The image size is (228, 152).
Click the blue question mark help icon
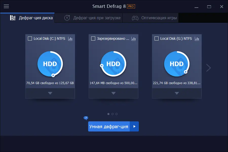(x=86, y=118)
